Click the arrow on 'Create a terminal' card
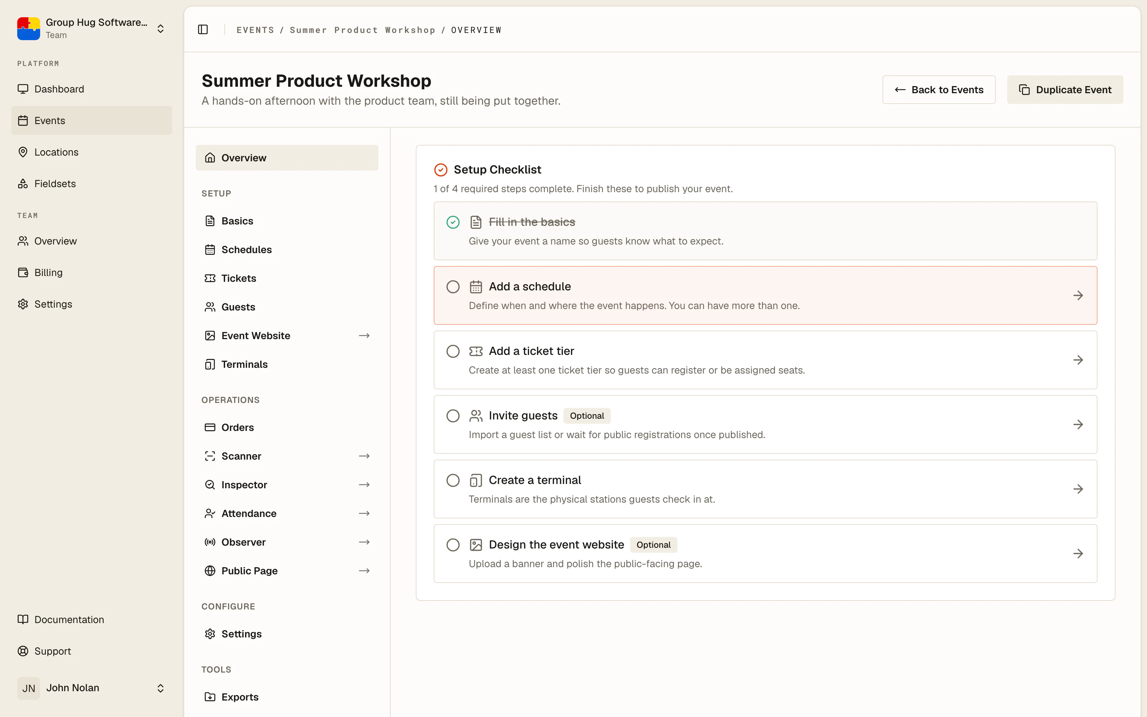Viewport: 1147px width, 717px height. coord(1078,489)
